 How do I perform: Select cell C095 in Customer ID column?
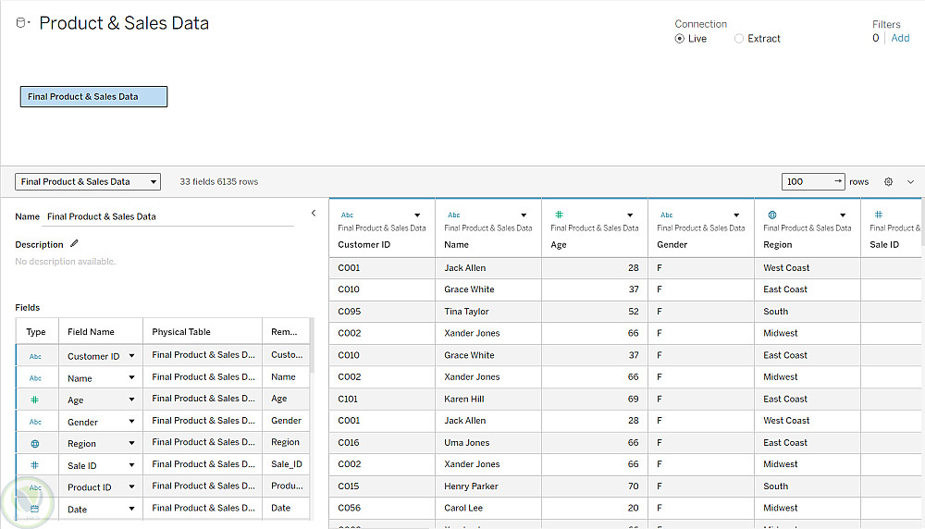[382, 312]
